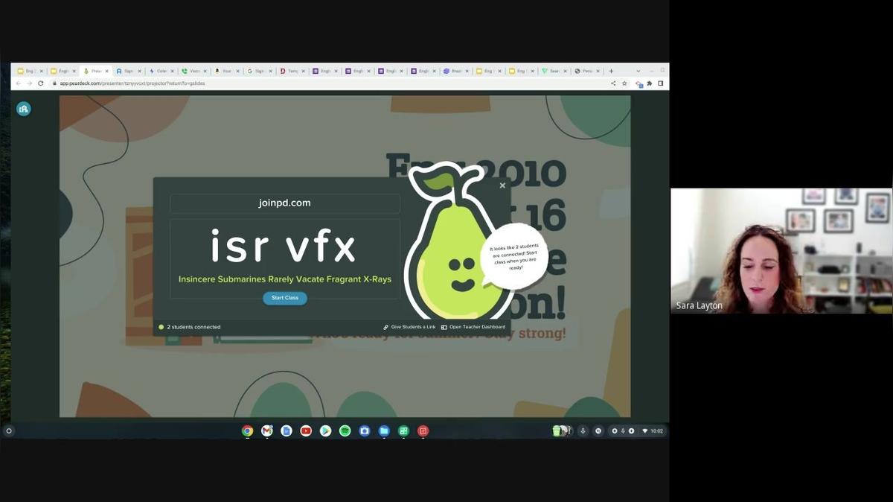Open the Camera app from the shelf

tap(364, 430)
